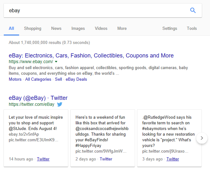
Task: Open the All Categories sitelink
Action: pyautogui.click(x=38, y=79)
